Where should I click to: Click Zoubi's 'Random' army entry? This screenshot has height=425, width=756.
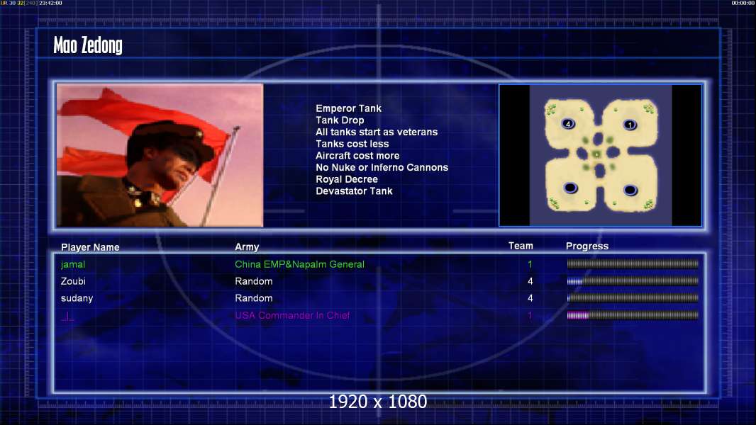tap(254, 281)
